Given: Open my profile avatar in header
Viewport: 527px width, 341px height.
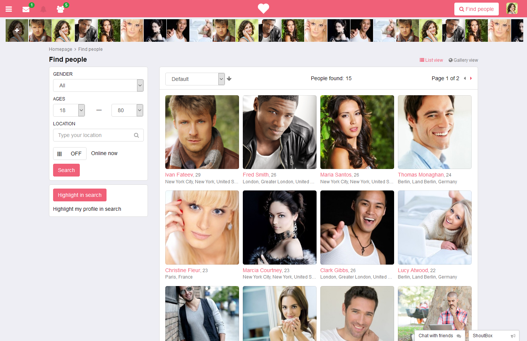Looking at the screenshot, I should tap(512, 8).
